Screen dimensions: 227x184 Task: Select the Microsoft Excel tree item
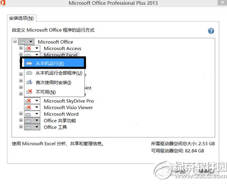tap(61, 55)
